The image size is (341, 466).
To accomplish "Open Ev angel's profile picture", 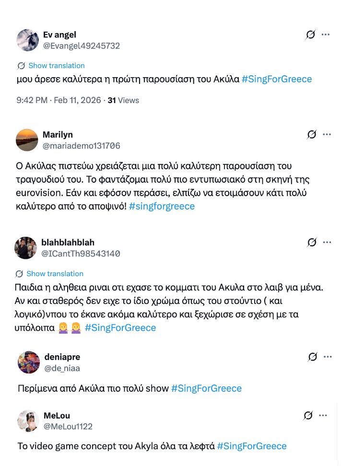I will [x=27, y=40].
